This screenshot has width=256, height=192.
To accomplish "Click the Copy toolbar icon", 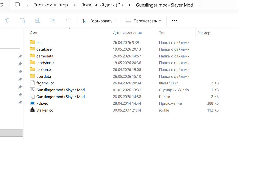I will point(7,21).
